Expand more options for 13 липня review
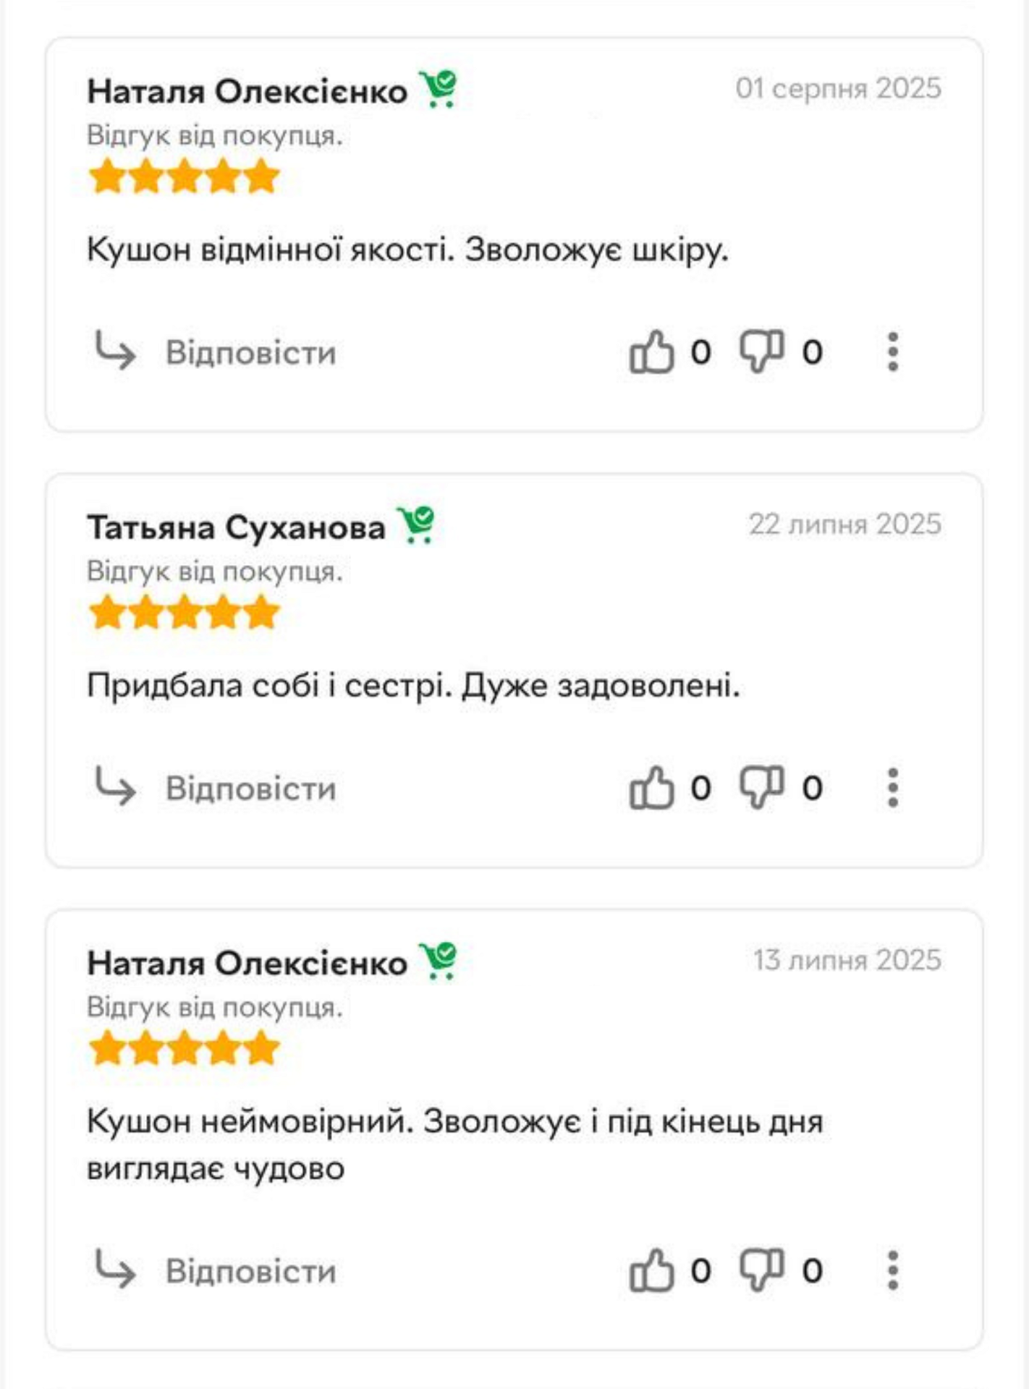This screenshot has height=1389, width=1029. click(893, 1271)
